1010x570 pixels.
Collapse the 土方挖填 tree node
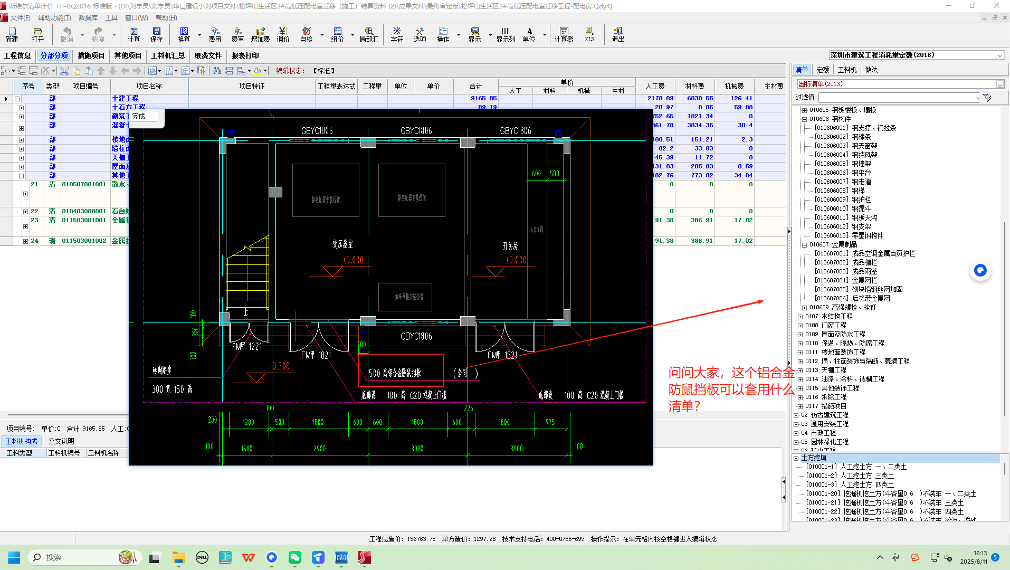796,458
